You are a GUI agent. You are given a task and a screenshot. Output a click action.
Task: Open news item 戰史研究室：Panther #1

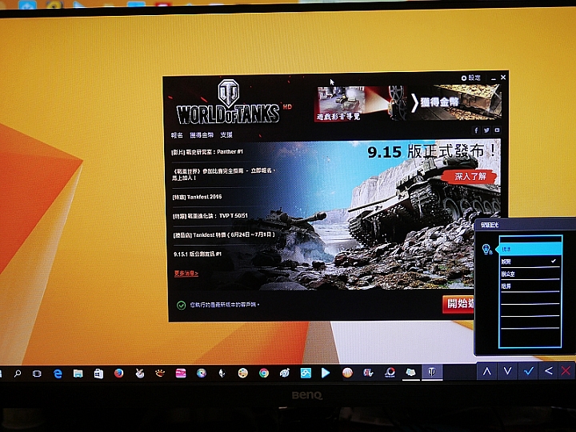(207, 152)
